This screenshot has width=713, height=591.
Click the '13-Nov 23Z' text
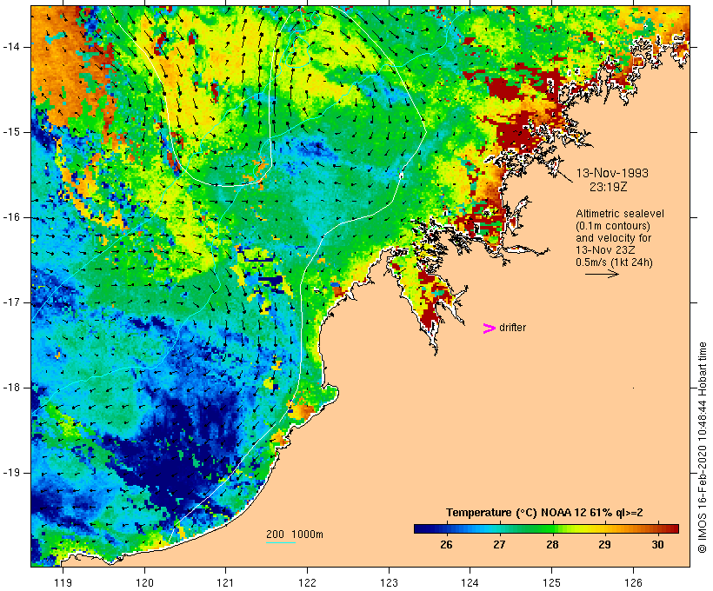click(x=605, y=250)
